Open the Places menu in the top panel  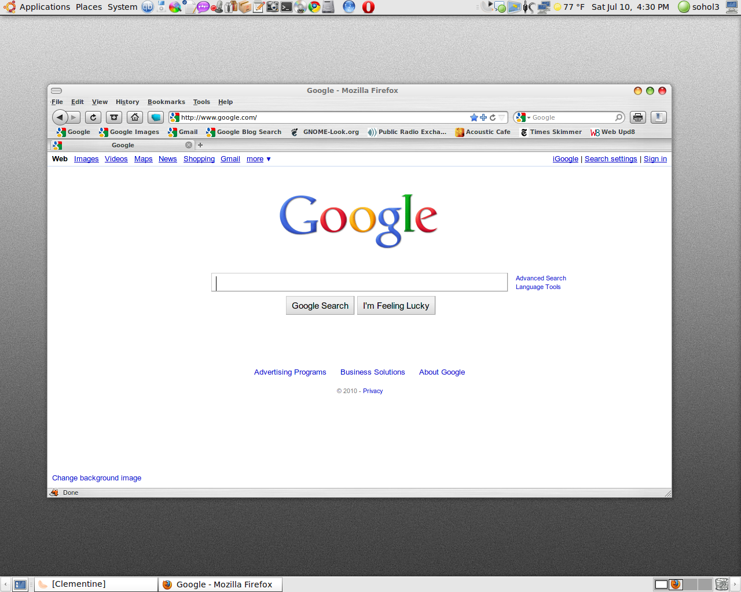tap(89, 7)
